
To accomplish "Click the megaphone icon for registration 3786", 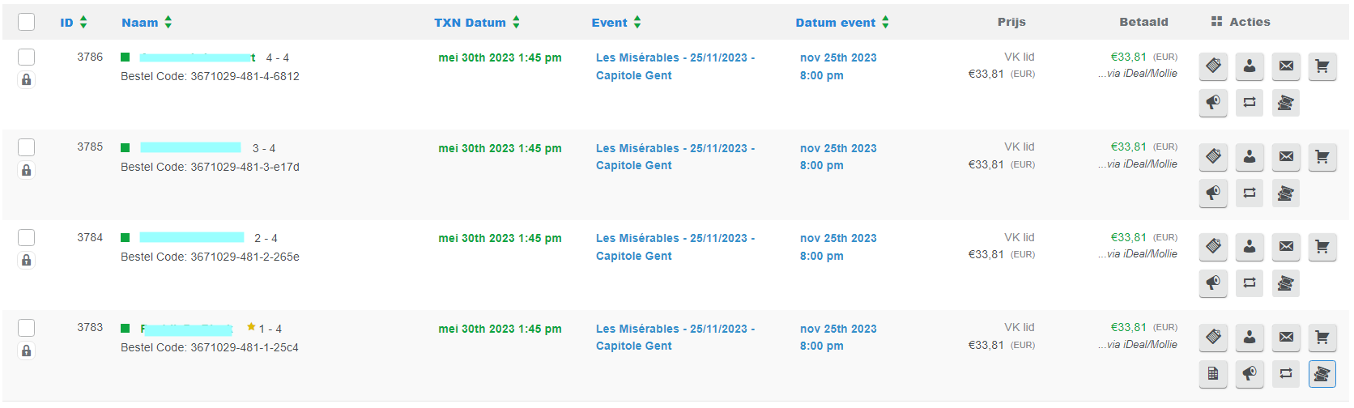I will pos(1213,103).
